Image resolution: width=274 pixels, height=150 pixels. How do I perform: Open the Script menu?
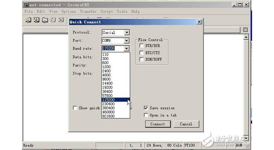click(107, 11)
